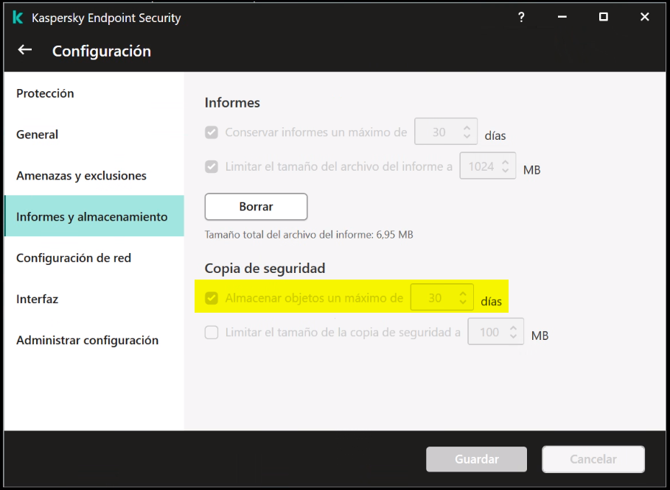Screen dimensions: 670x490
Task: Click the Kaspersky logo icon
Action: [18, 18]
